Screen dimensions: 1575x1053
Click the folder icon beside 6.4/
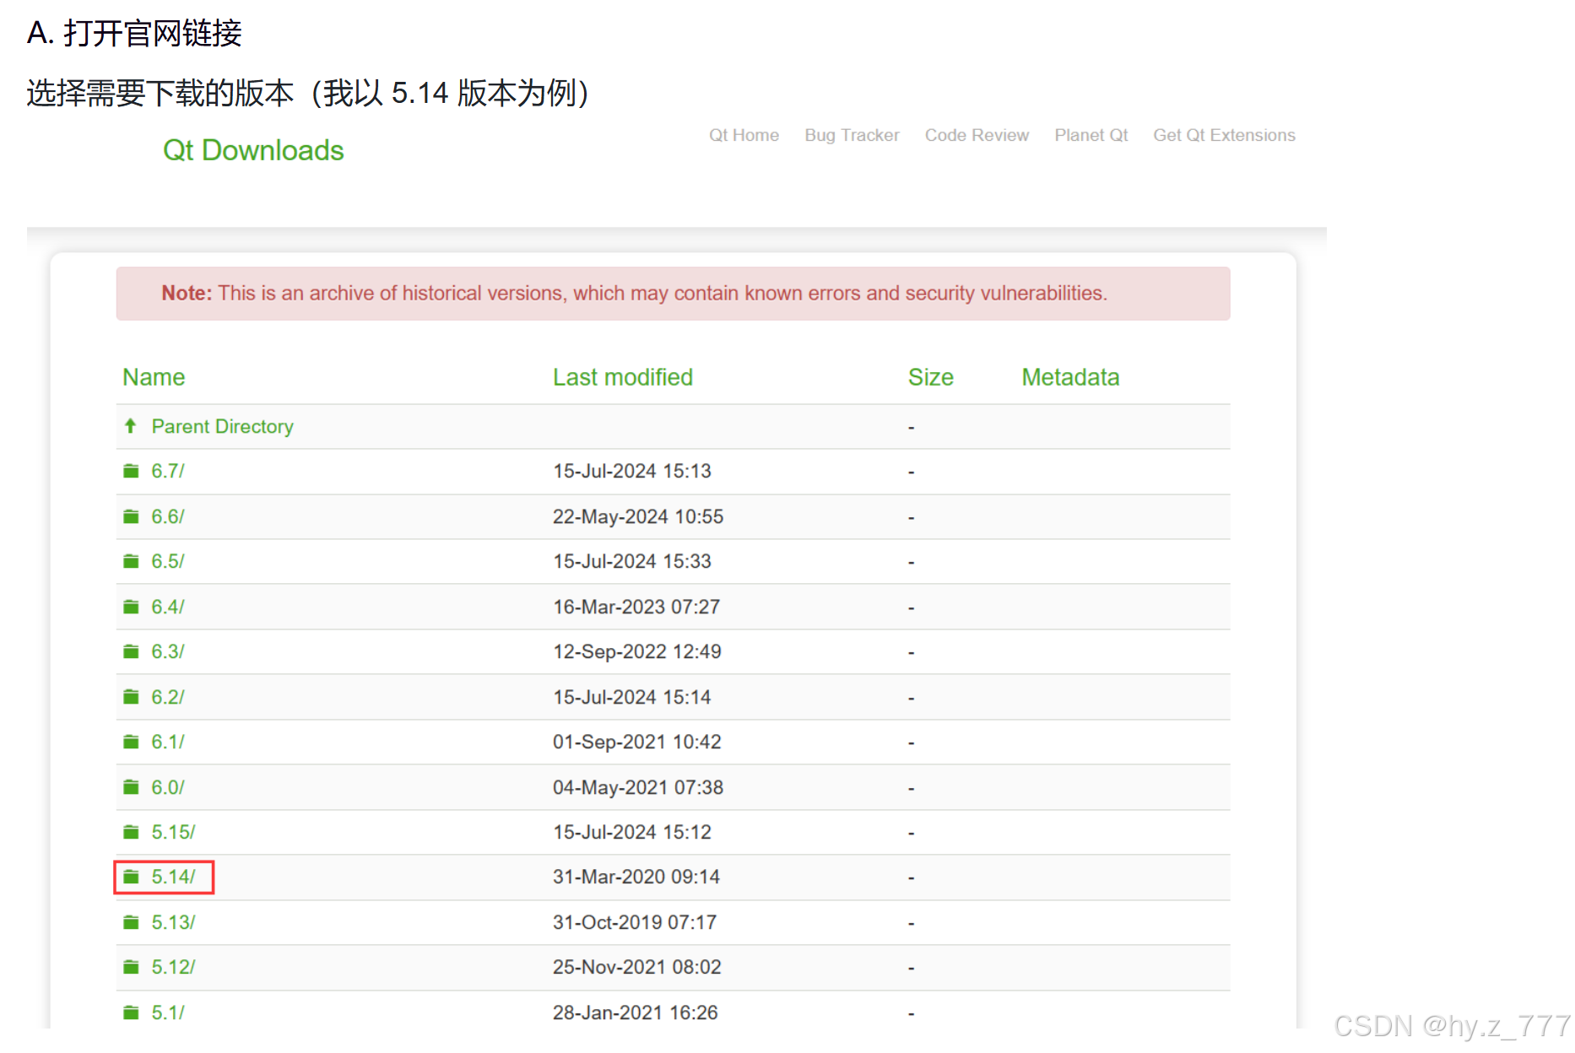point(131,607)
